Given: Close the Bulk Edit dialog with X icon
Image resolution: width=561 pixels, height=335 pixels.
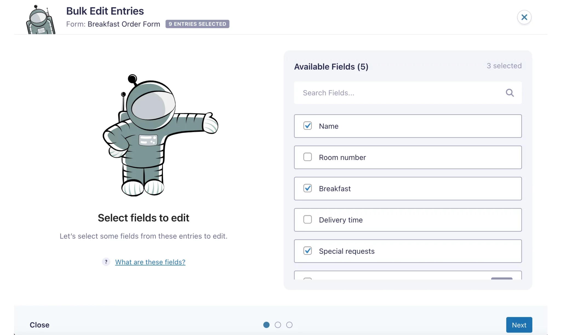Looking at the screenshot, I should [524, 17].
